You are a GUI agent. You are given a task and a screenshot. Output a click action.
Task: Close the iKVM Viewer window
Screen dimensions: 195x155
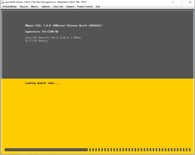190,2
